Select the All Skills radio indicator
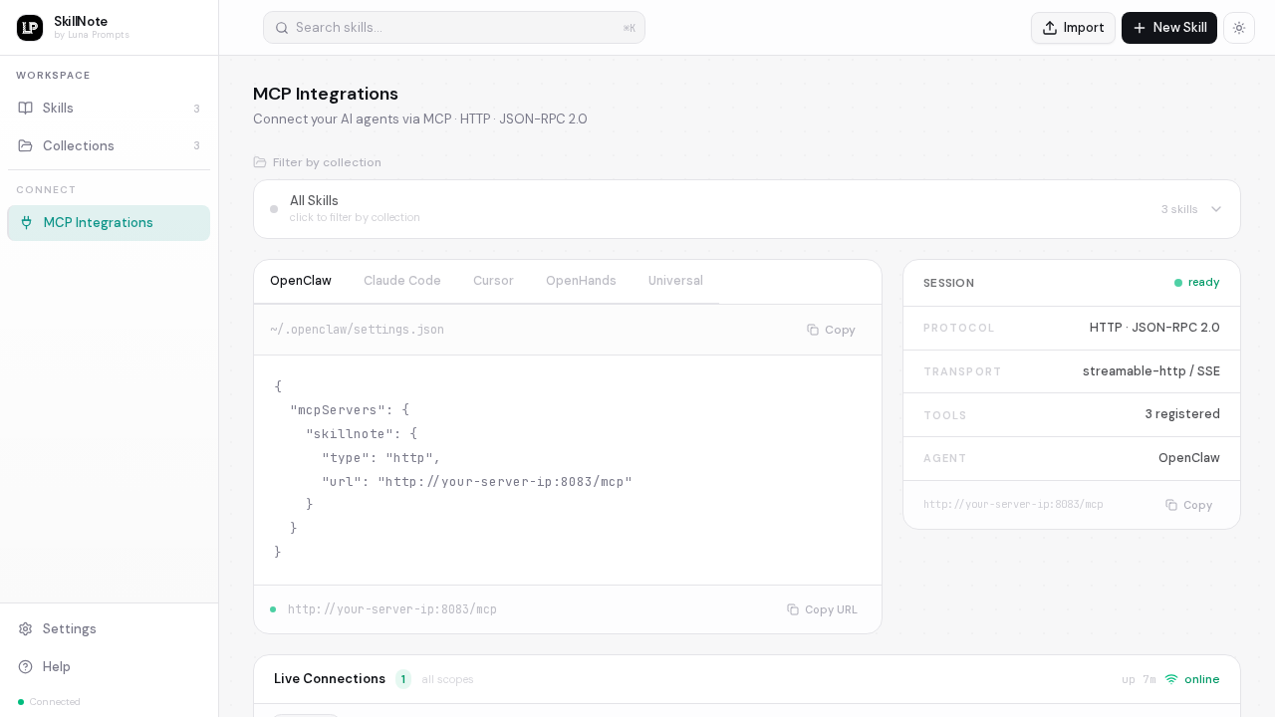 (x=274, y=209)
